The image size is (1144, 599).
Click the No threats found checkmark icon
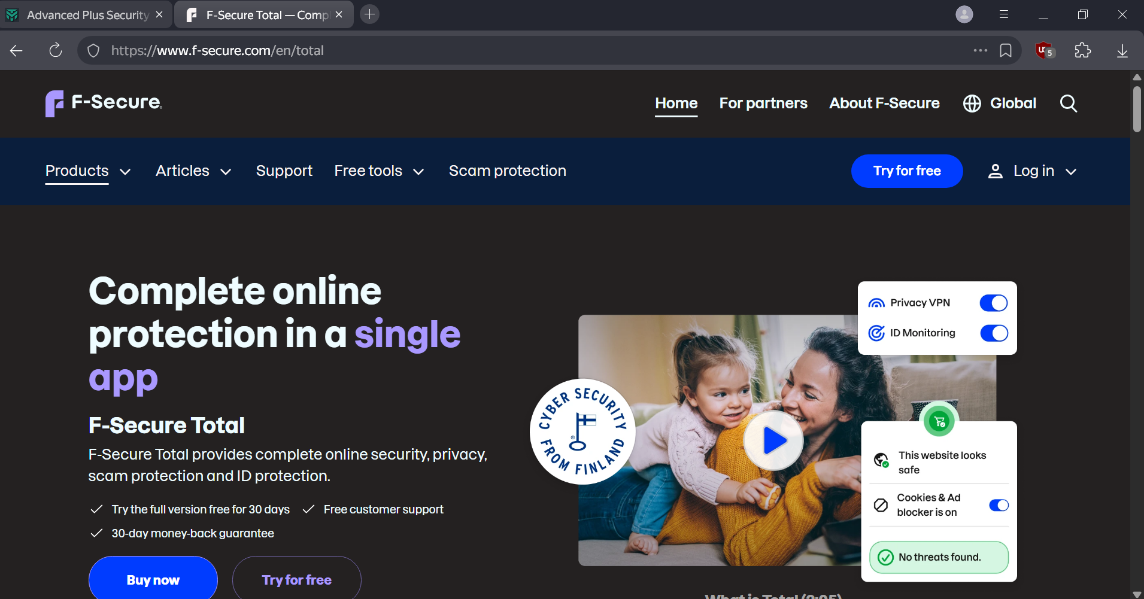coord(885,558)
